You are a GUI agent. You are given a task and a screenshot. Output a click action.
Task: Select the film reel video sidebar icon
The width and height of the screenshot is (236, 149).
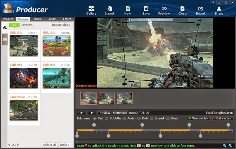(x=5, y=28)
